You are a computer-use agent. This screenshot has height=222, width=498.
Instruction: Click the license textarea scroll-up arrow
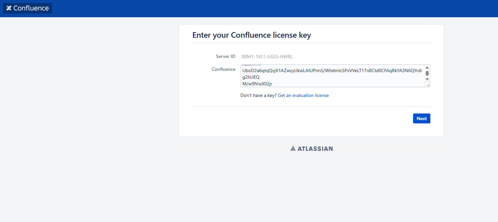(x=427, y=68)
